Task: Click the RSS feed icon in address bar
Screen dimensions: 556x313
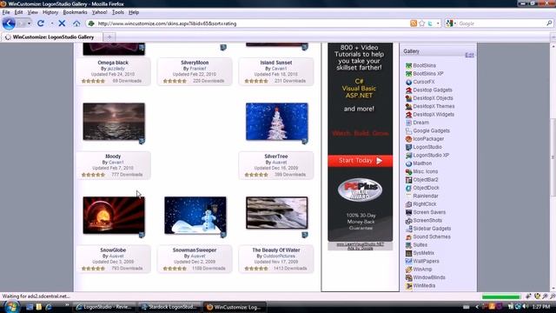Action: tap(414, 23)
